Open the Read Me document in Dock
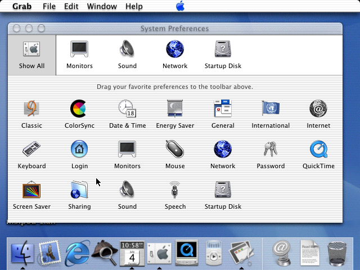Image resolution: width=360 pixels, height=270 pixels. point(309,253)
